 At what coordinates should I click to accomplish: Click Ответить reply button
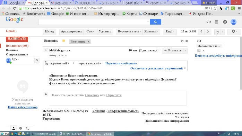[x=173, y=51]
